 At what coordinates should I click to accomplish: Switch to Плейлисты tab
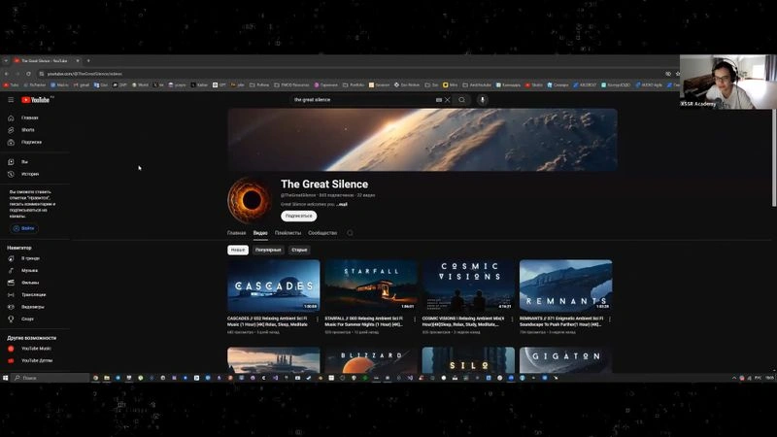(x=287, y=233)
